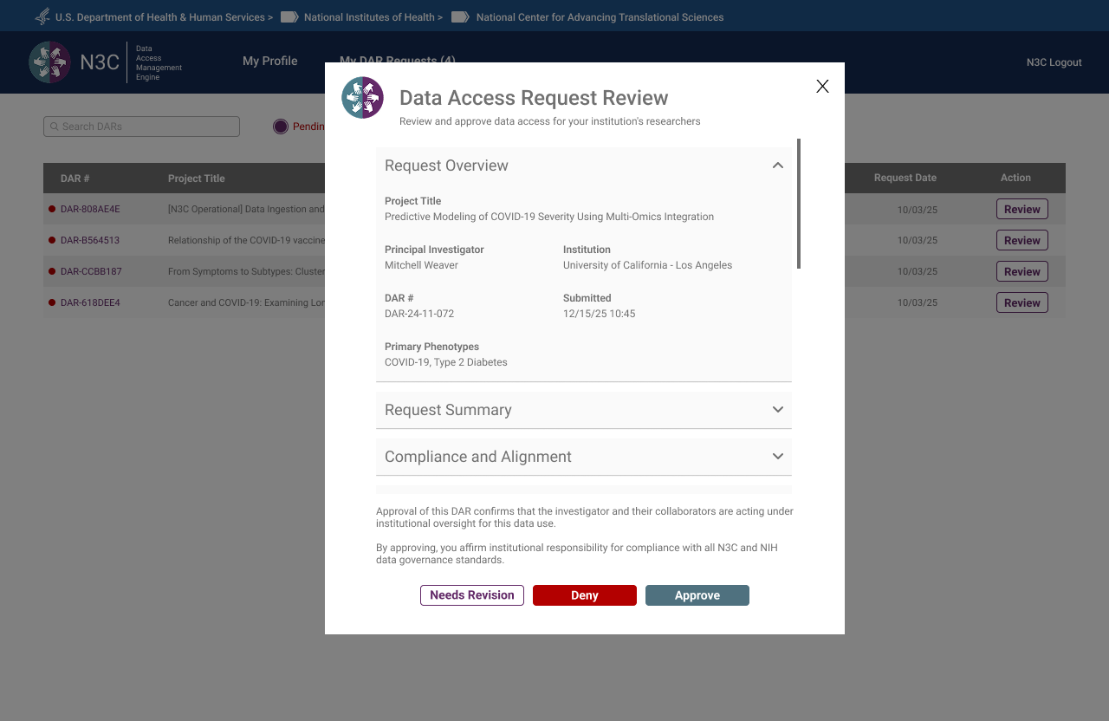Click the N3C logo in the header
Image resolution: width=1109 pixels, height=721 pixels.
coord(50,62)
